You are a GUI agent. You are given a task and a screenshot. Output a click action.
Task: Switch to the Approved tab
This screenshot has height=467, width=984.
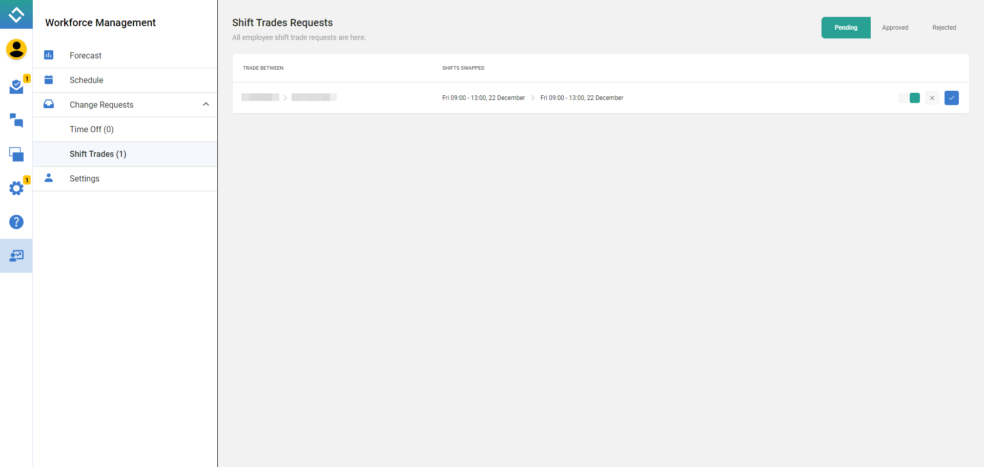(895, 28)
